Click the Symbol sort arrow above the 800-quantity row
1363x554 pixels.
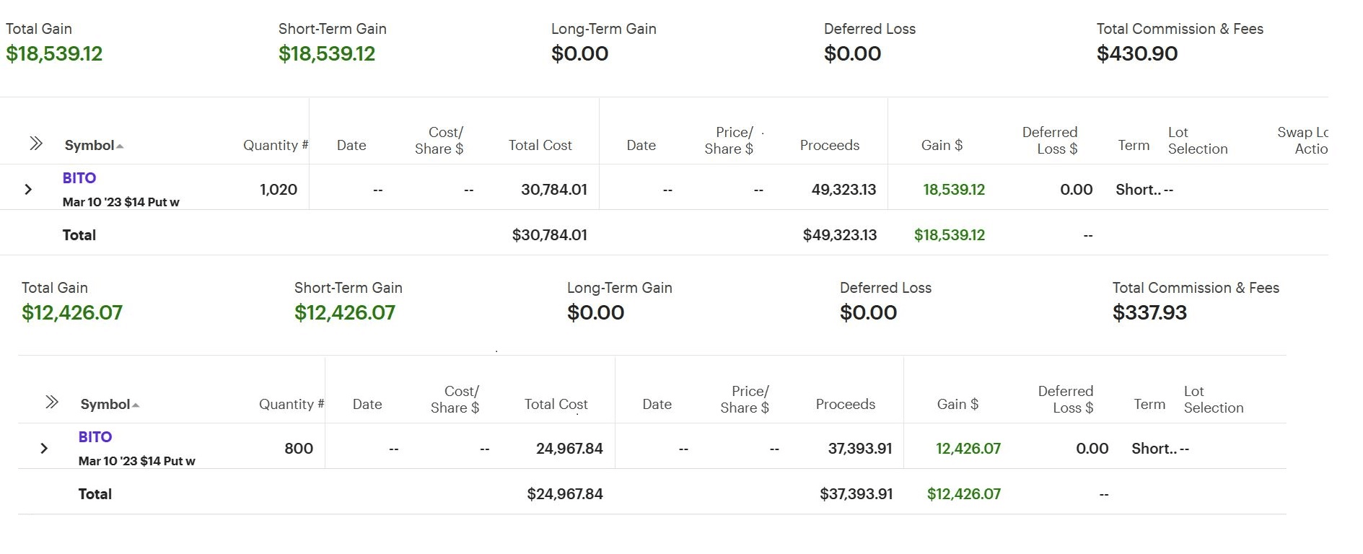(136, 405)
